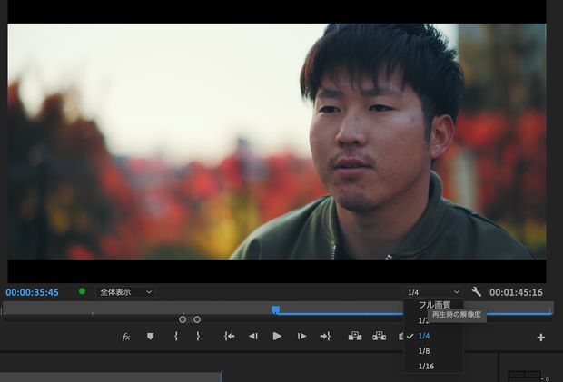563x382 pixels.
Task: Go to In point button
Action: 230,337
